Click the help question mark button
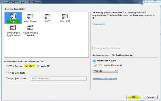This screenshot has height=101, width=161. point(147,2)
